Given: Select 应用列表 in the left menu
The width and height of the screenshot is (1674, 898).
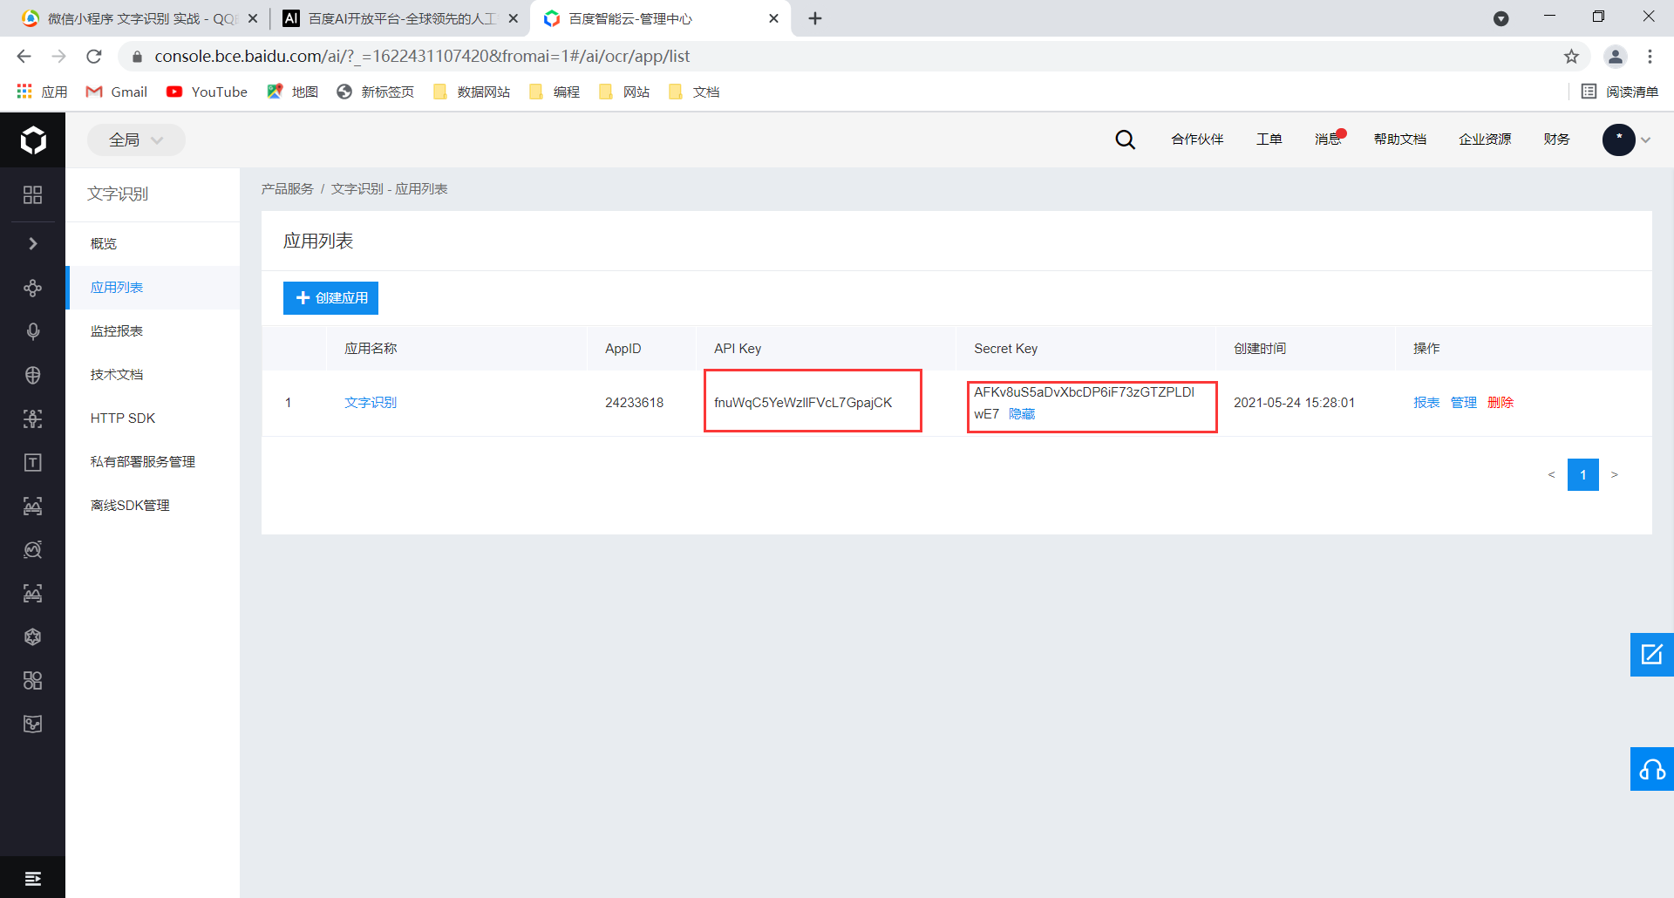Looking at the screenshot, I should coord(153,288).
